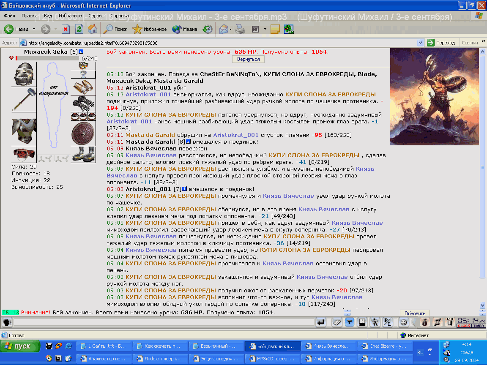Click the money bag info icon
The height and width of the screenshot is (365, 487).
[x=424, y=322]
